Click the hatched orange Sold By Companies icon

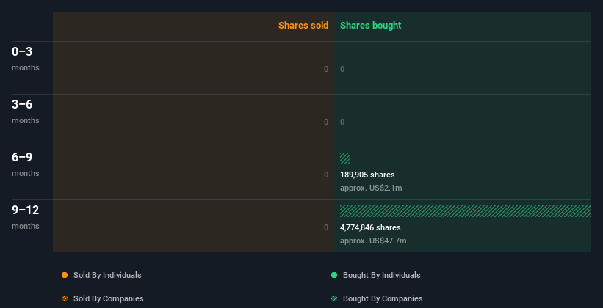click(x=65, y=298)
